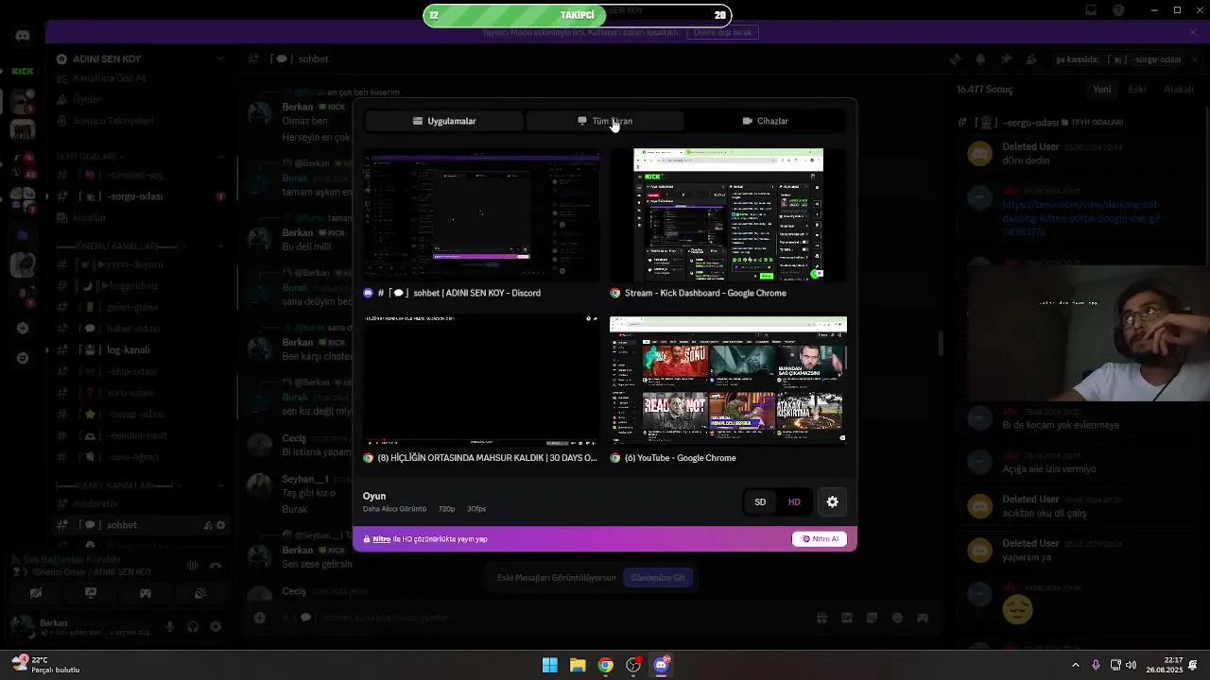Open the Discord inbox icon in title bar
The height and width of the screenshot is (680, 1210).
1091,10
